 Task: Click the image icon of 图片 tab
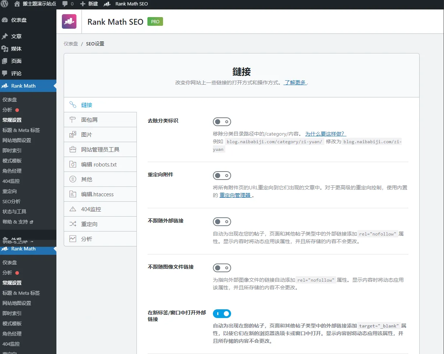(73, 134)
